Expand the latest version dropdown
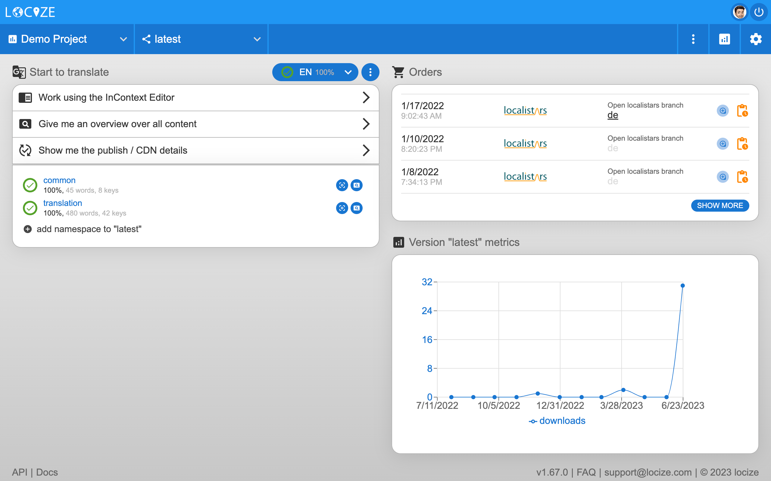The height and width of the screenshot is (481, 771). (257, 39)
